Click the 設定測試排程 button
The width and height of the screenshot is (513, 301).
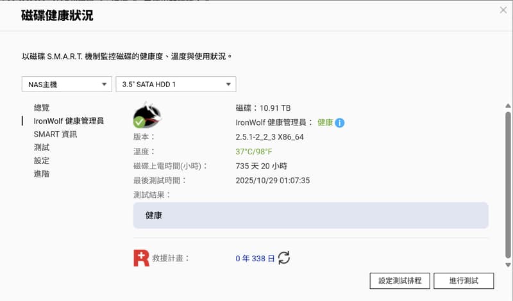[399, 281]
